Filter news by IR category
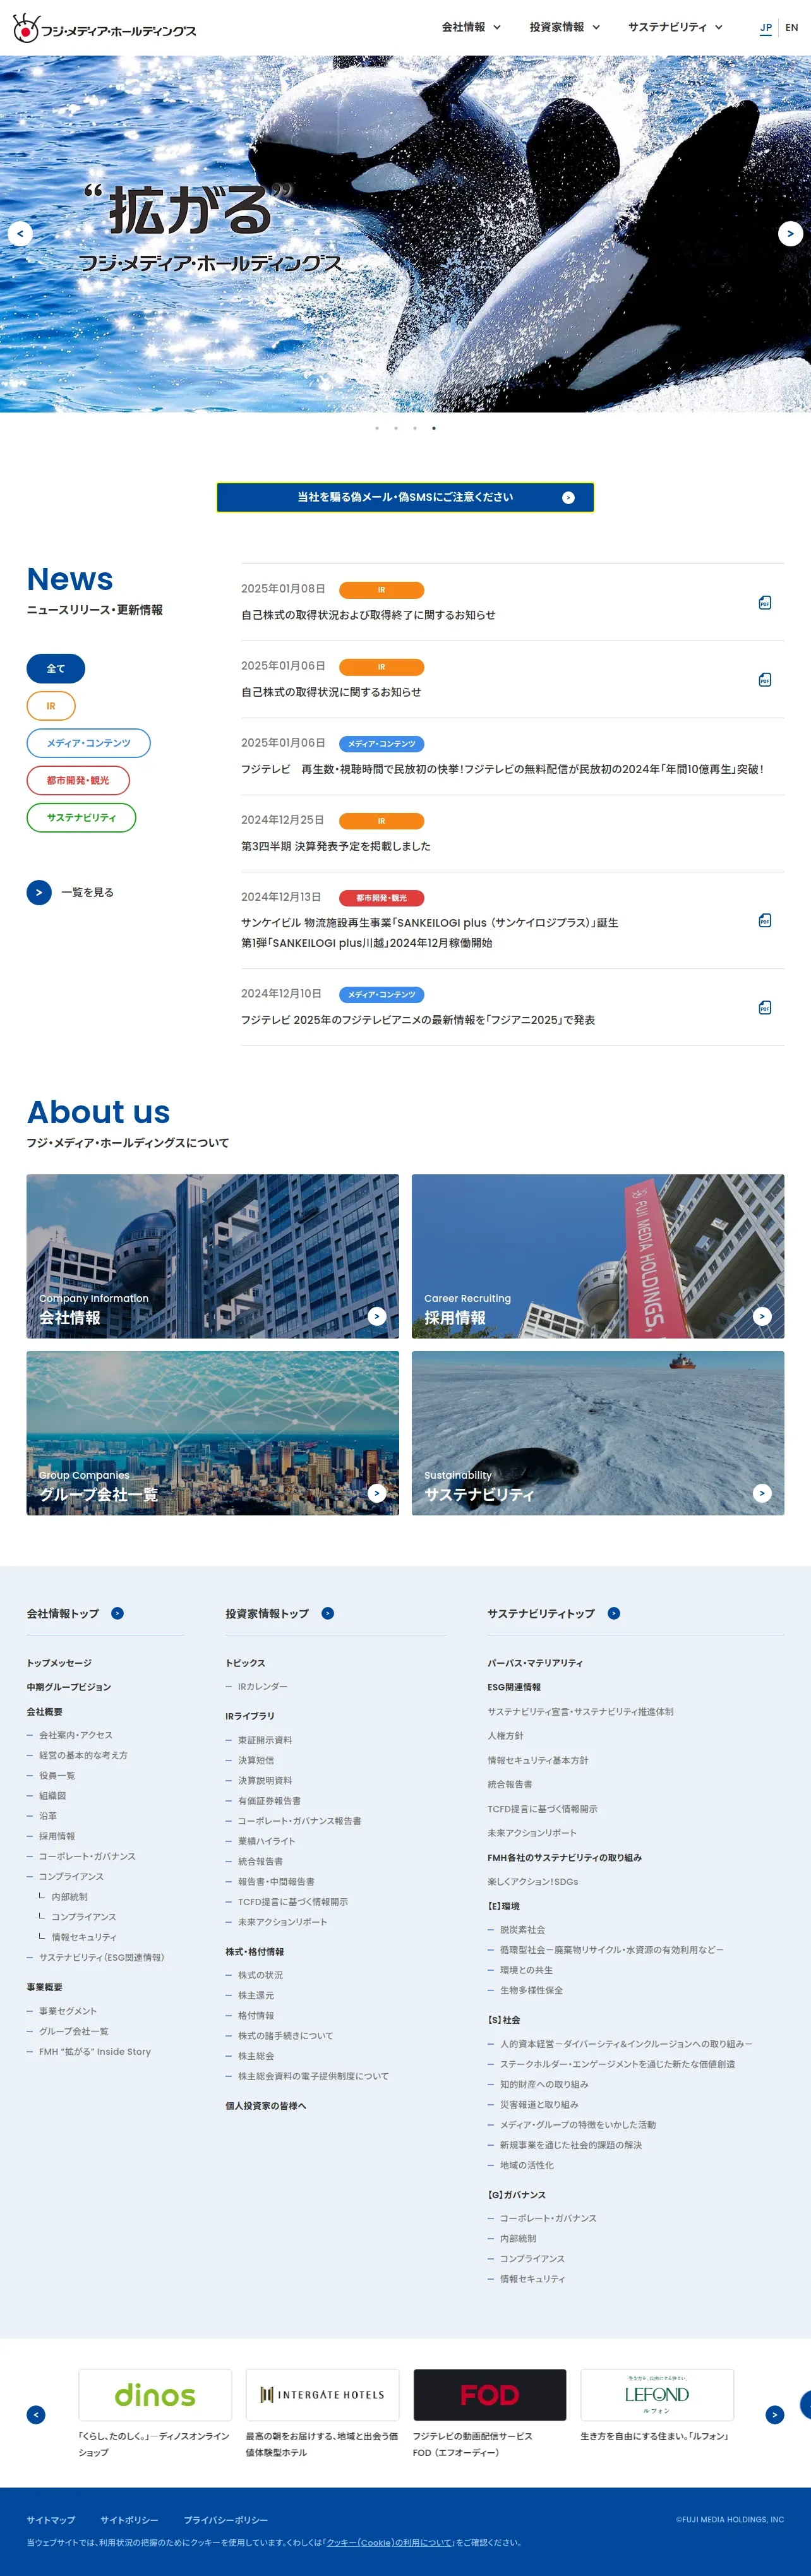Viewport: 811px width, 2576px height. [51, 706]
